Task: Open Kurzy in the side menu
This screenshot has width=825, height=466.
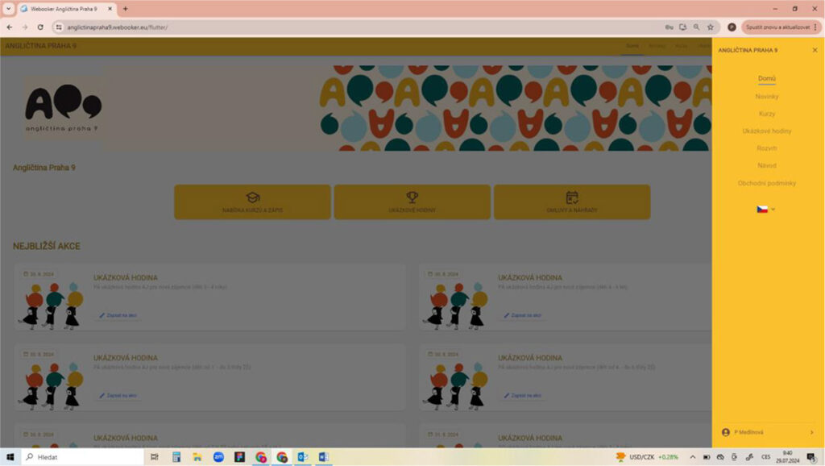Action: click(x=767, y=114)
